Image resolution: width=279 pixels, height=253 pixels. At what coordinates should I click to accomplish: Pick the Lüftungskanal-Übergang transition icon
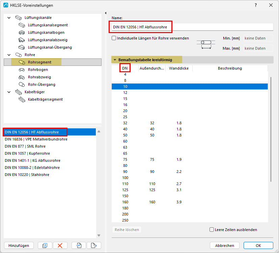pos(22,47)
